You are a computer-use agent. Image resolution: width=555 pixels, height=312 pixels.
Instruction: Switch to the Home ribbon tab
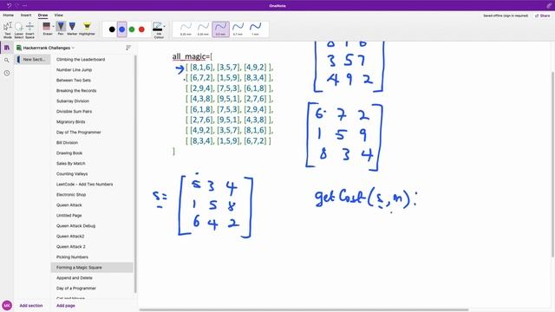pos(8,16)
